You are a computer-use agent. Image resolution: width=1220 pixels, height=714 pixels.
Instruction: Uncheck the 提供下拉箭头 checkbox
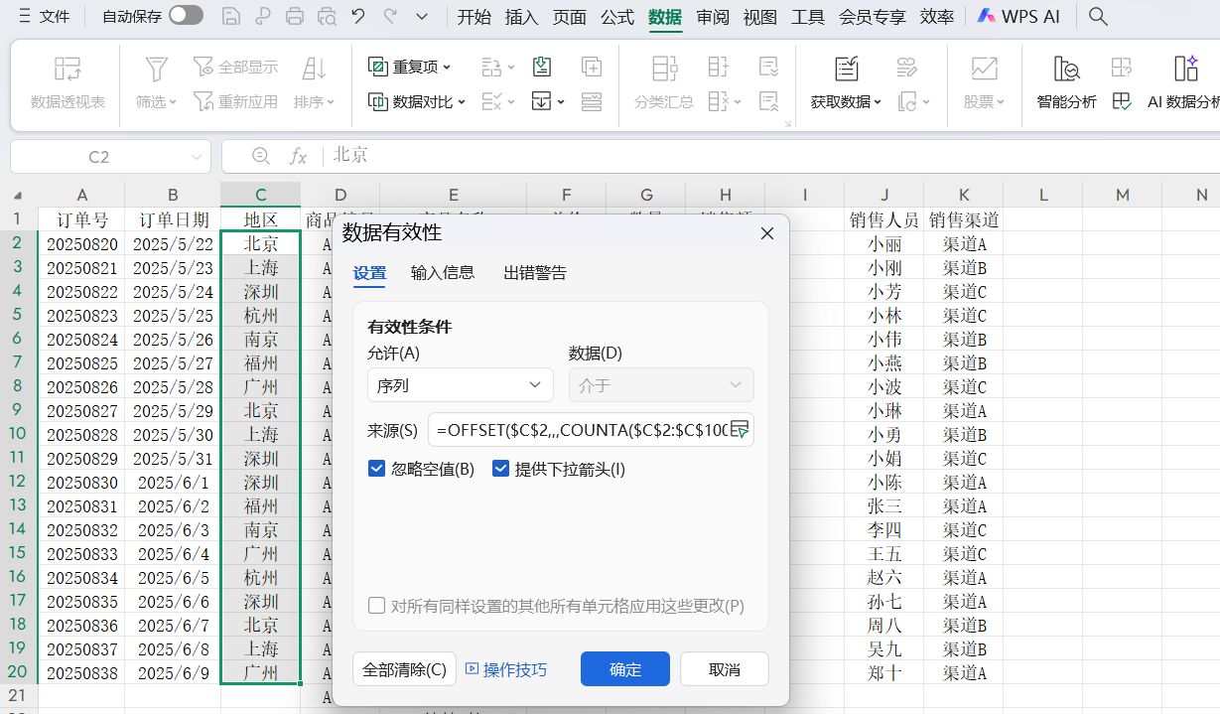tap(500, 469)
